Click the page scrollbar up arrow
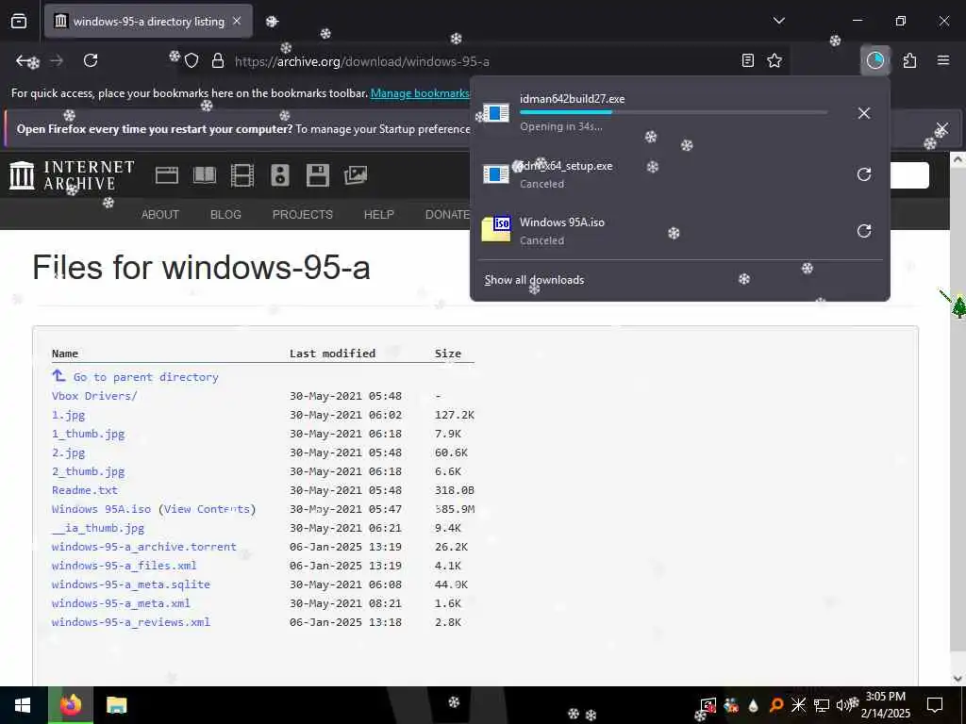The height and width of the screenshot is (724, 966). pos(958,159)
